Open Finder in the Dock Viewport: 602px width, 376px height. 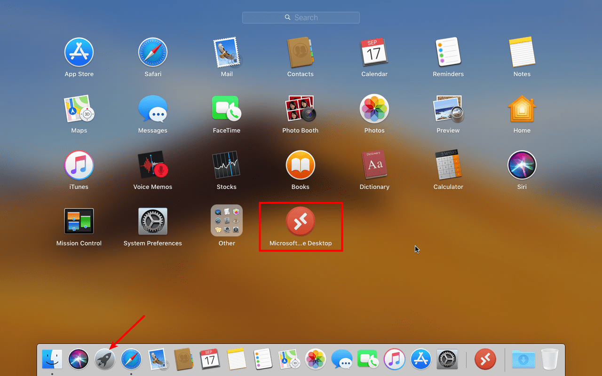tap(52, 360)
